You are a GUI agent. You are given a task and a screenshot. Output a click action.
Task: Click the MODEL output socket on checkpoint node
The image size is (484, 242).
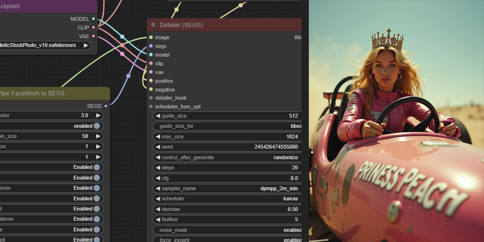[93, 19]
